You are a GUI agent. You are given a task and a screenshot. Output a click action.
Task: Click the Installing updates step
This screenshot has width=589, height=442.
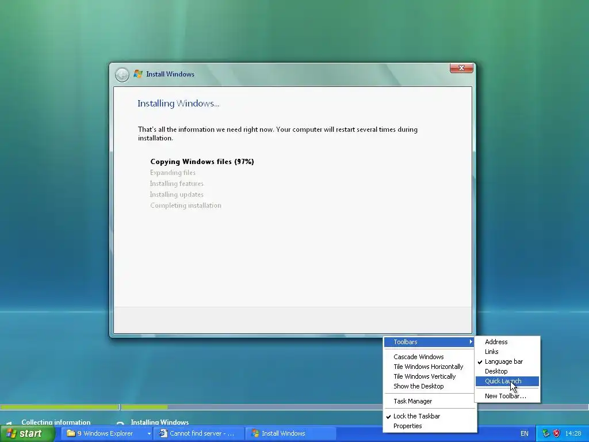177,195
